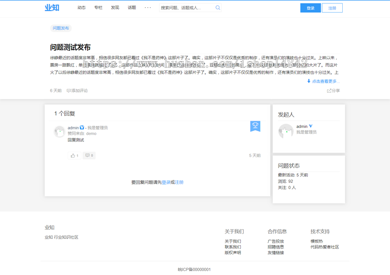The image size is (390, 275).
Task: Click 注册 link in reply prompt
Action: (179, 182)
